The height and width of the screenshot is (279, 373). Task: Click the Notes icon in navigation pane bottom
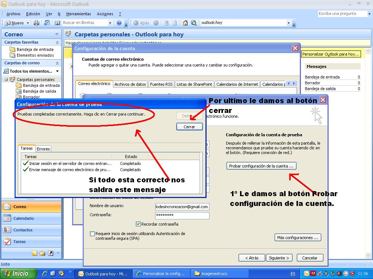pos(35,253)
